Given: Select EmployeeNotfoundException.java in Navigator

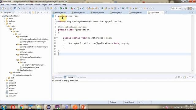Looking at the screenshot, I should click(x=35, y=47).
